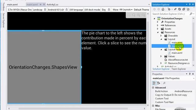Switch to the Activity1.cs document tab

(52, 5)
